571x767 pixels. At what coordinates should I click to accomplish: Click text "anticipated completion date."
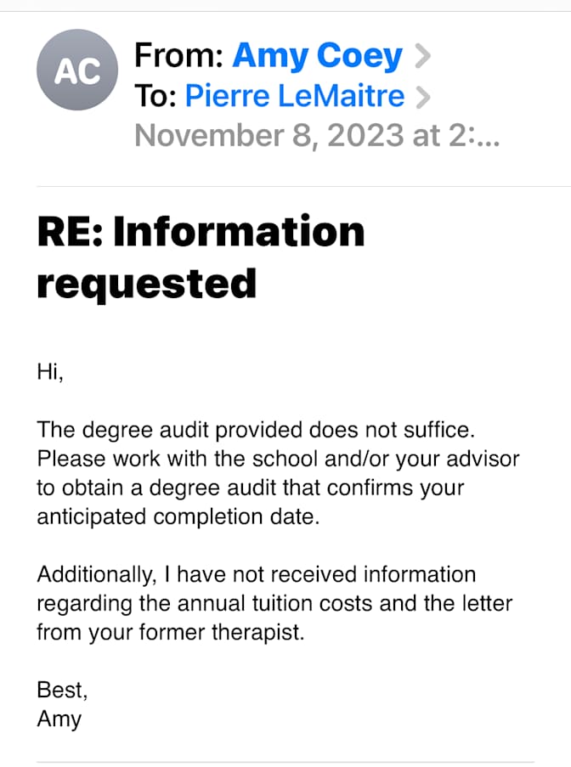click(178, 516)
